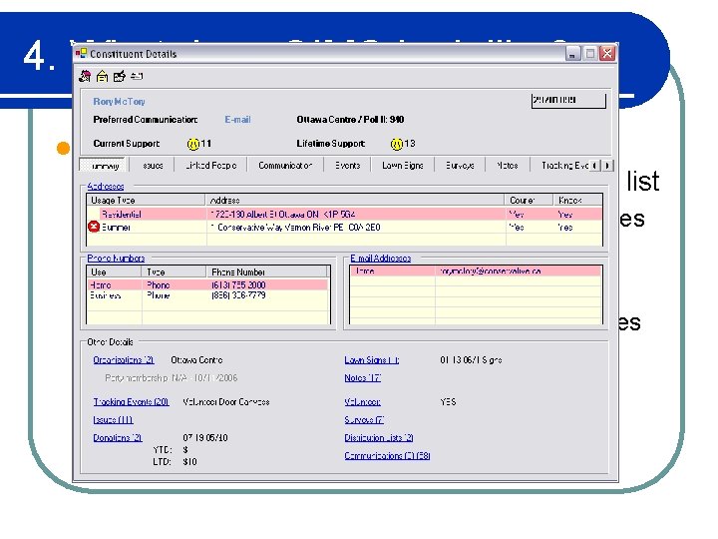
Task: Maximize the Constituent Details window
Action: point(590,54)
